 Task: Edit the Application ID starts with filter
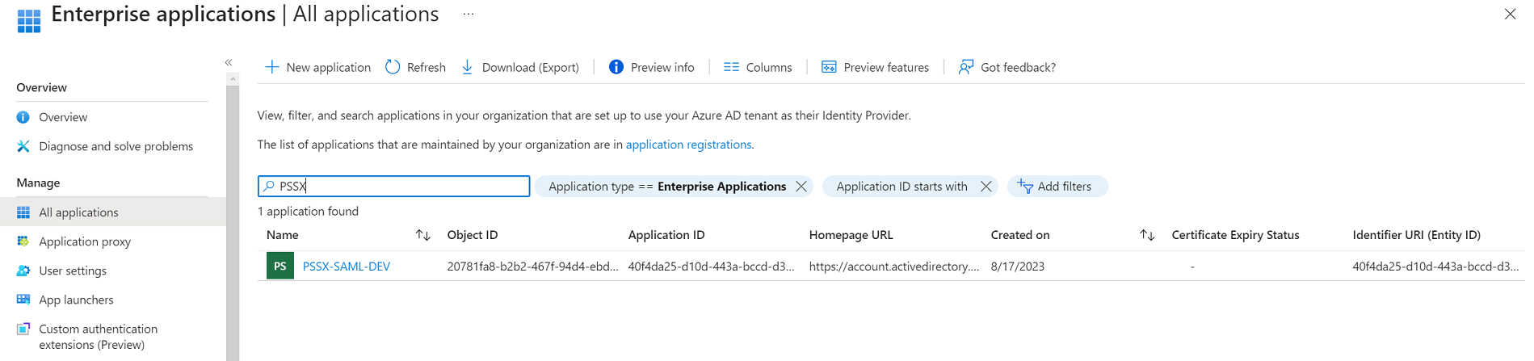click(901, 187)
